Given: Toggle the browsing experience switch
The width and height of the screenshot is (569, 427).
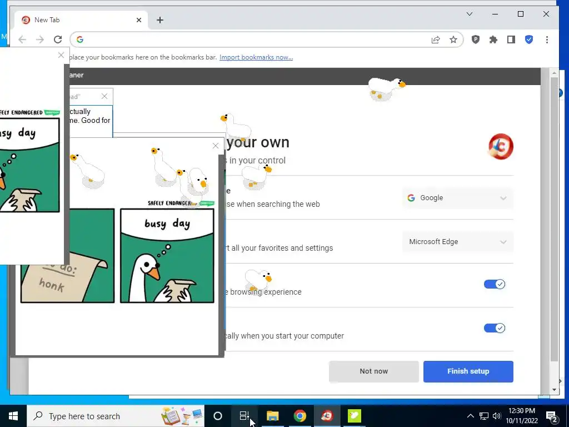Looking at the screenshot, I should [494, 284].
